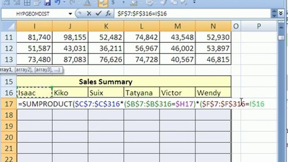Select row 20 header
Screen dimensions: 288x162
9,137
